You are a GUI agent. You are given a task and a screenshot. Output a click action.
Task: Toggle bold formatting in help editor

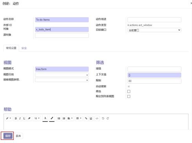point(16,118)
